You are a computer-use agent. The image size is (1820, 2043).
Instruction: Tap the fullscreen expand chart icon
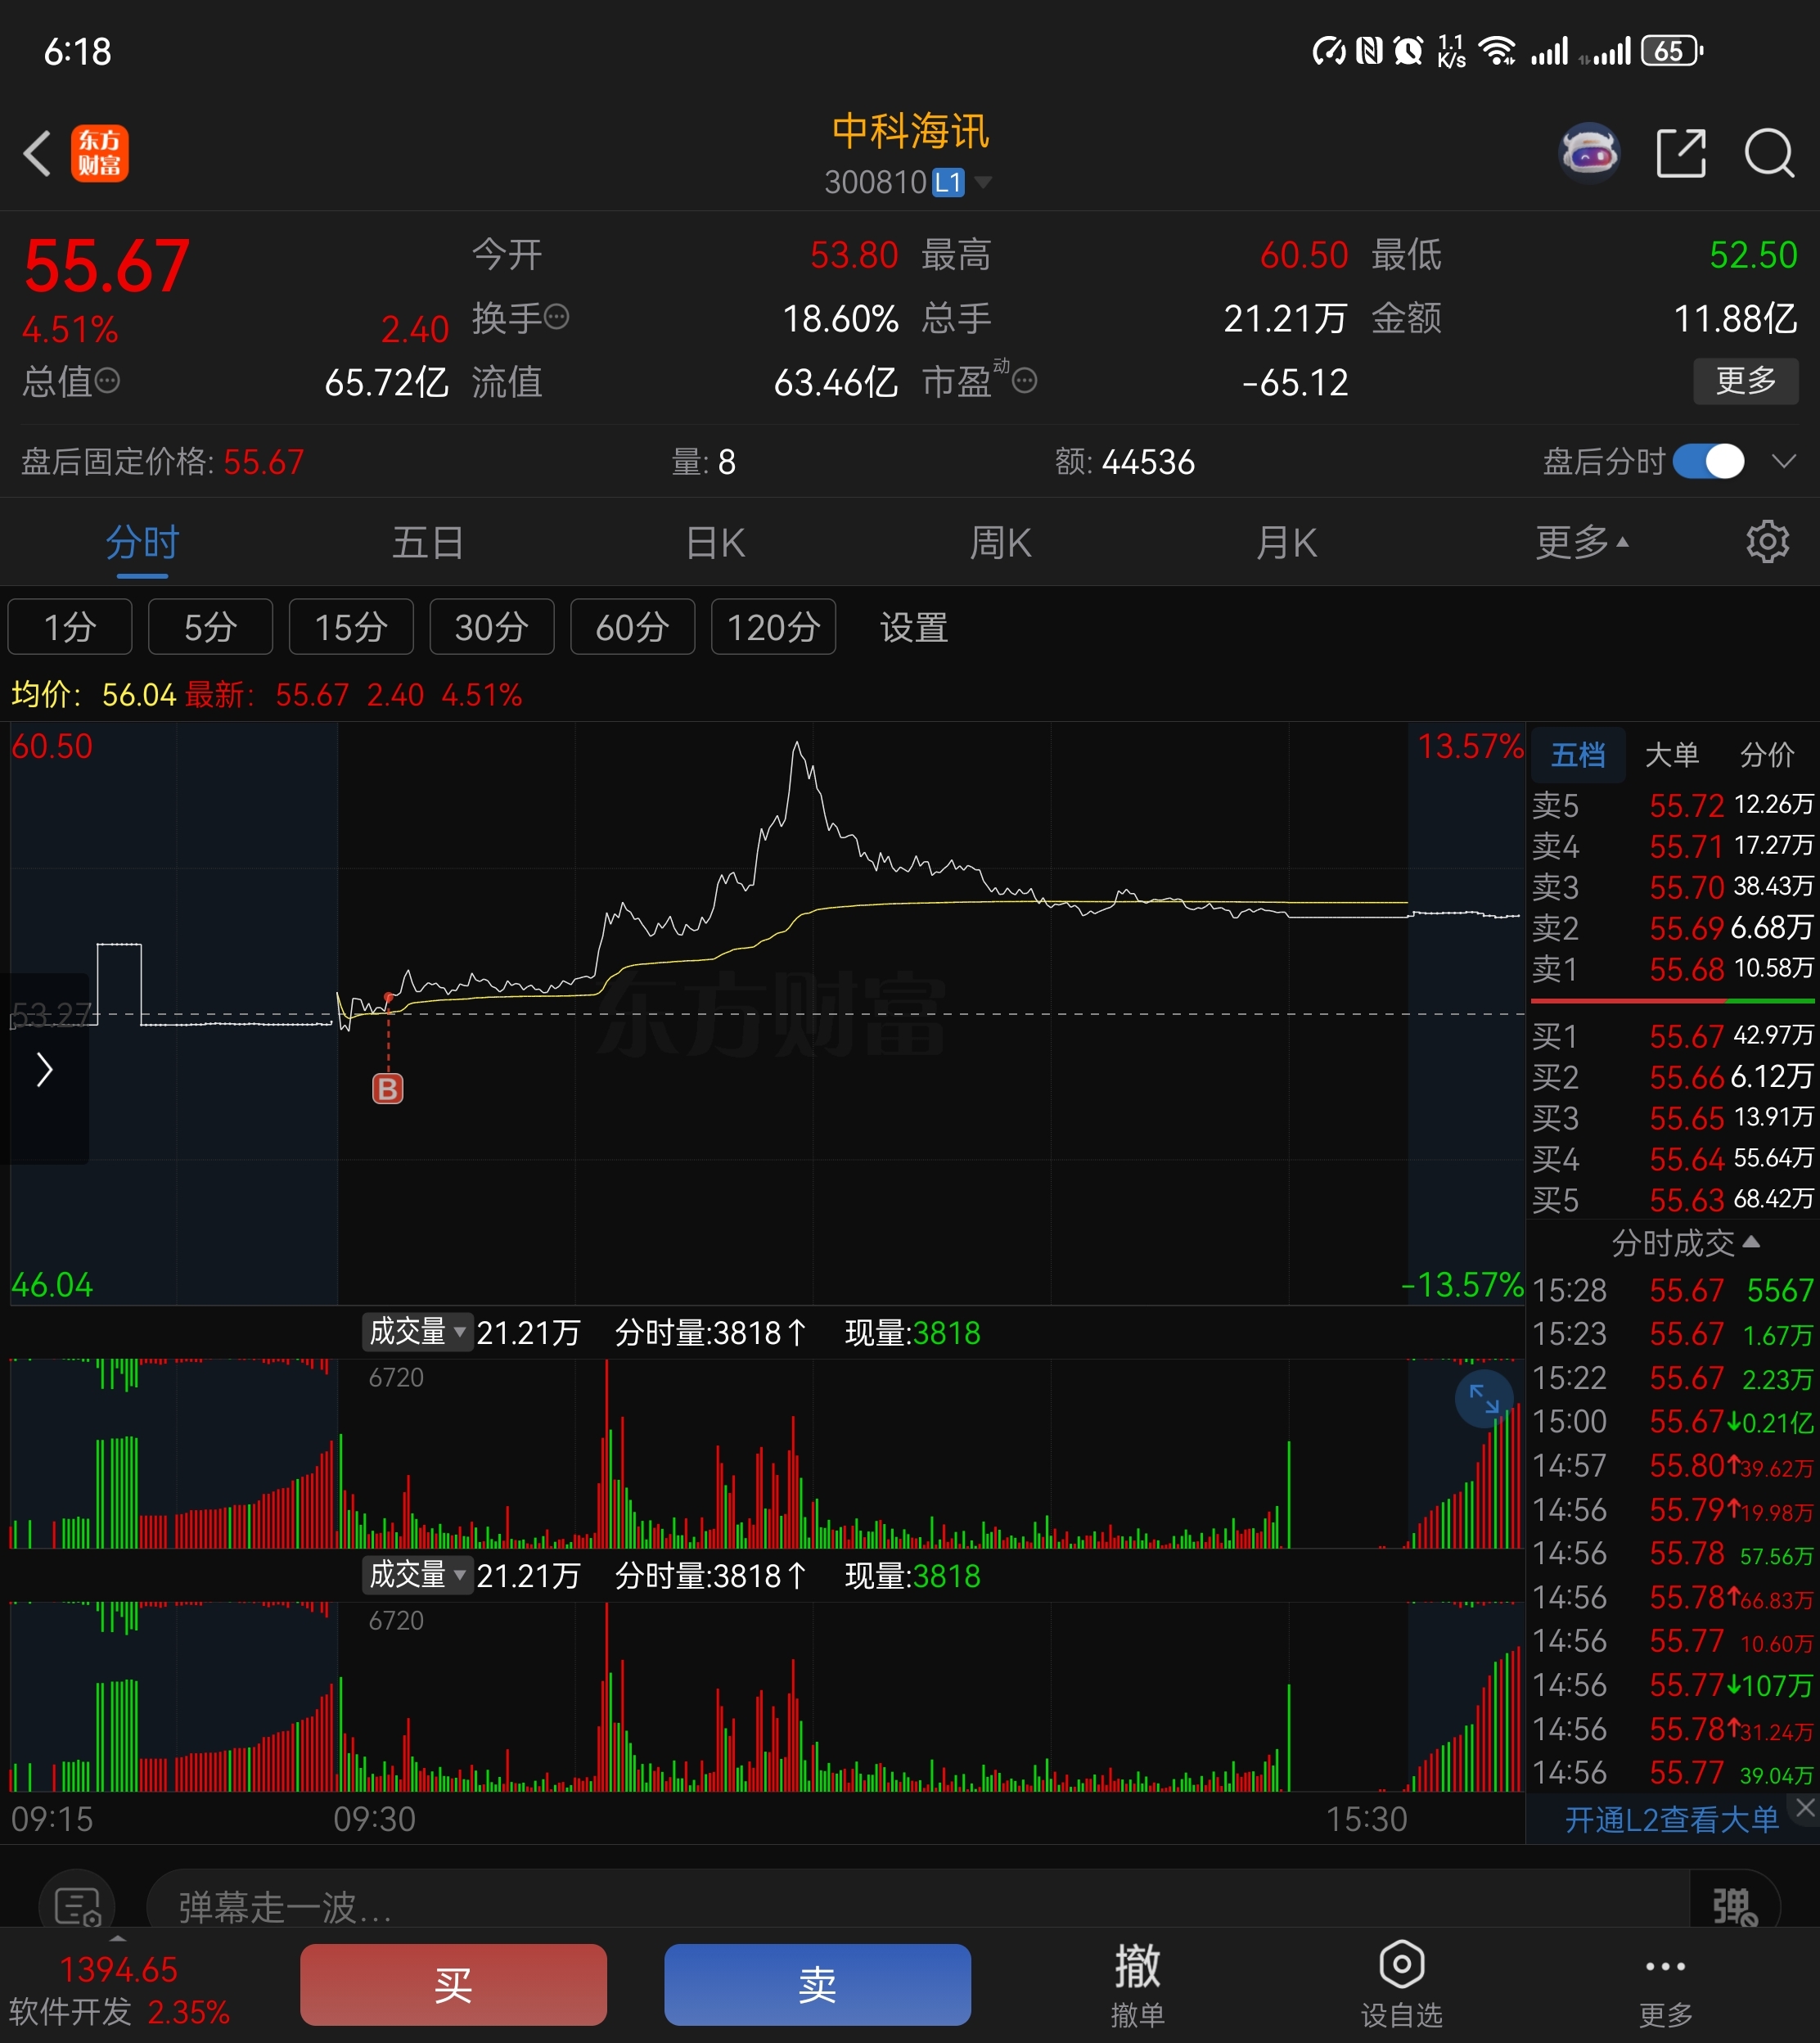1484,1398
